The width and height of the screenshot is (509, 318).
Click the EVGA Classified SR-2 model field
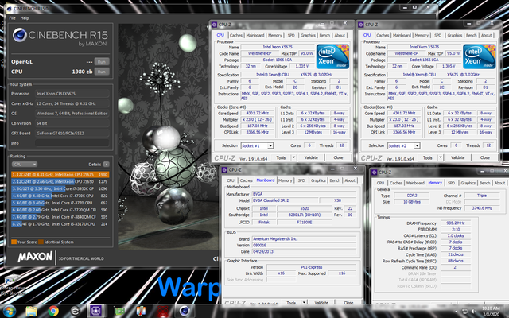pyautogui.click(x=285, y=200)
